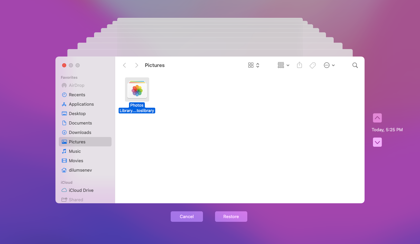Expand the More actions ellipsis menu
Viewport: 420px width, 244px height.
point(329,65)
